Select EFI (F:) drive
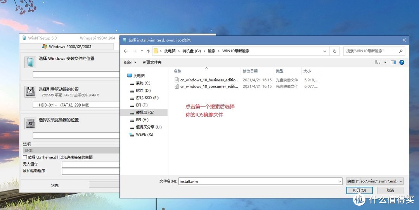This screenshot has width=419, height=210. pos(139,105)
